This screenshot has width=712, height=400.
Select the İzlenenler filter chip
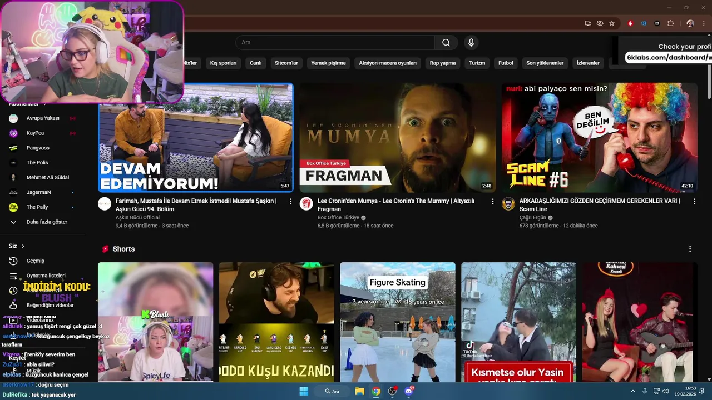click(x=588, y=63)
